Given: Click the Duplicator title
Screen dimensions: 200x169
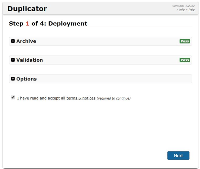Looking at the screenshot, I should point(27,9).
